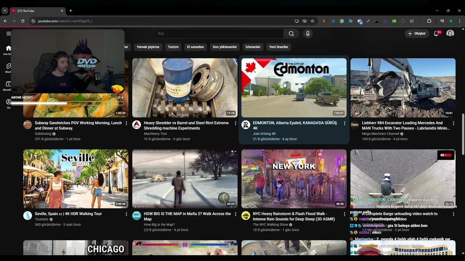This screenshot has height=261, width=465.
Task: Open more options for NYC Rainstorm video
Action: click(x=344, y=214)
